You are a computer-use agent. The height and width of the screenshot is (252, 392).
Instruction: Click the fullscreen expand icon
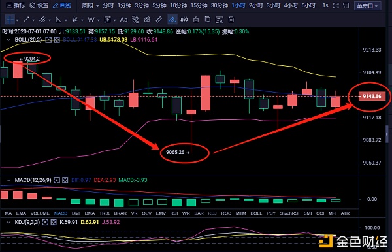[336, 5]
